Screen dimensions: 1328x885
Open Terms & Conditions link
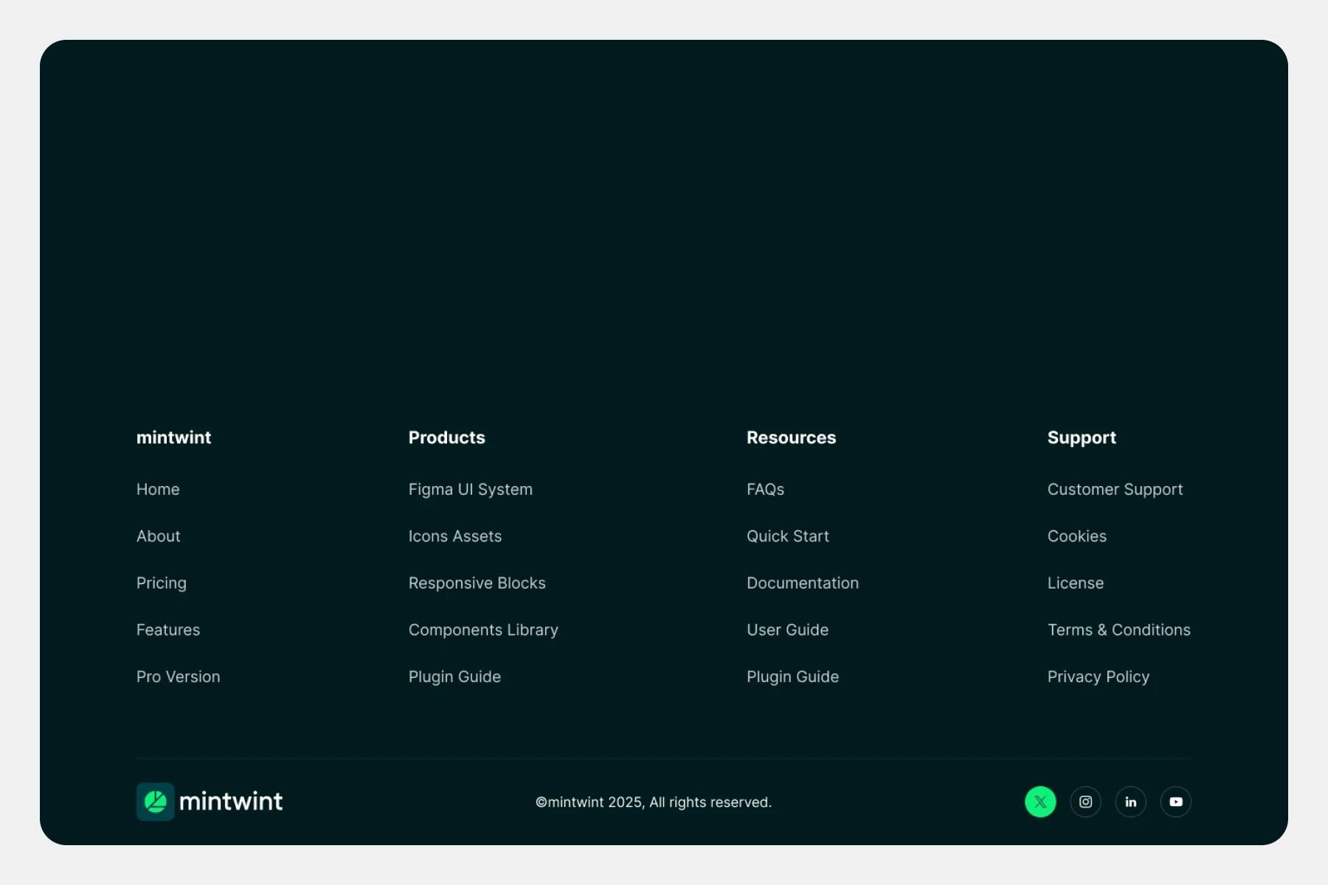(1118, 630)
